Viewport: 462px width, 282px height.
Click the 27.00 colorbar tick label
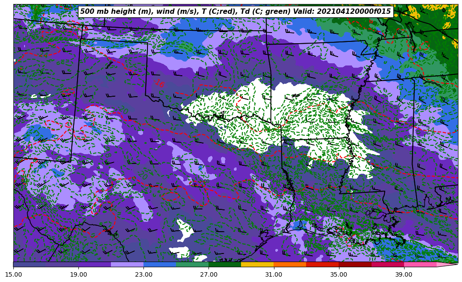(x=209, y=274)
